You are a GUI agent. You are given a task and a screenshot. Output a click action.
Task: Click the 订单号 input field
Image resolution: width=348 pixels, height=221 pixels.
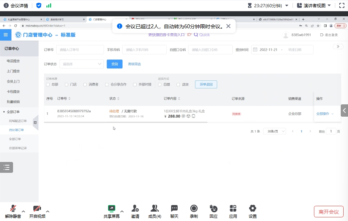[79, 50]
